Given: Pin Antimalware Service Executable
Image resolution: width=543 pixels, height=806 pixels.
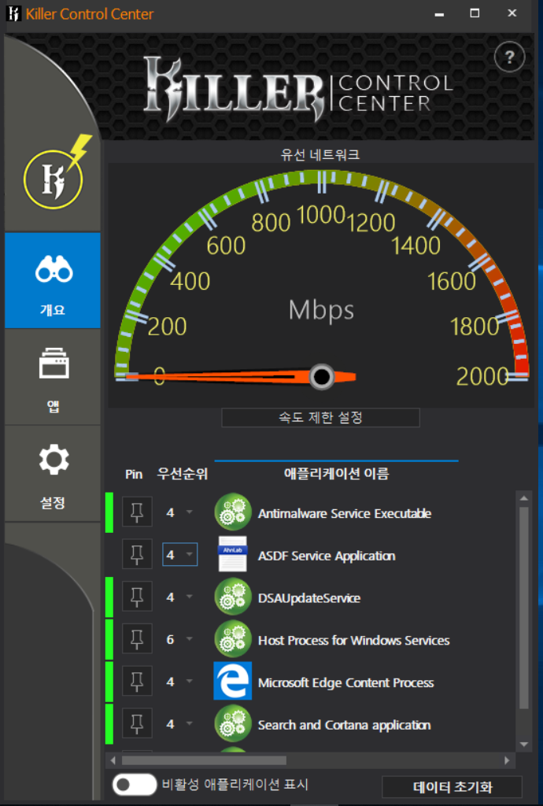Looking at the screenshot, I should coord(137,512).
